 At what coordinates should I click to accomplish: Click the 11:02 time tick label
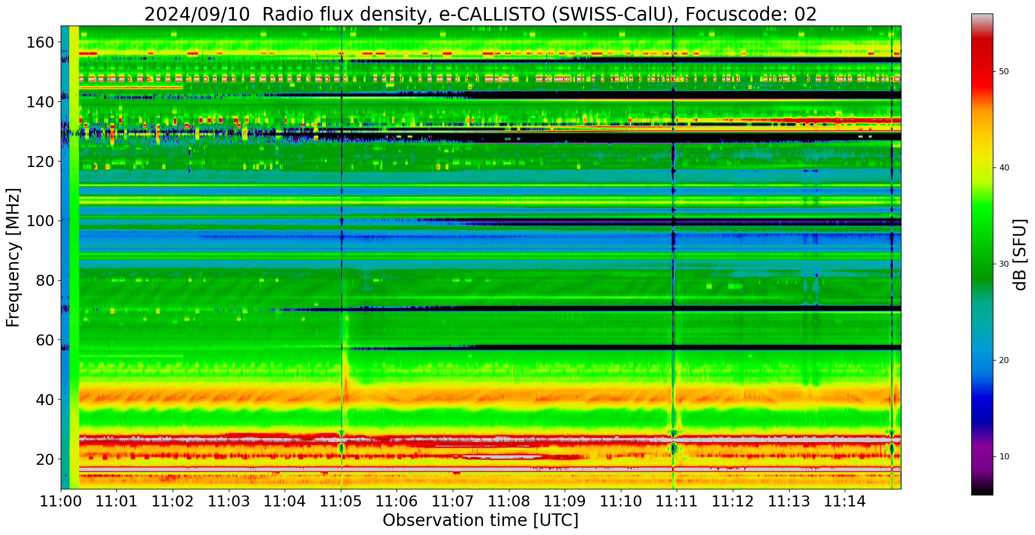(x=173, y=500)
